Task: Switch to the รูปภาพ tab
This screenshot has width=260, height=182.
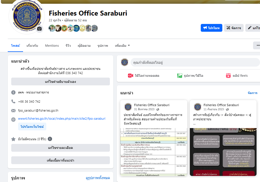Action: point(103,46)
